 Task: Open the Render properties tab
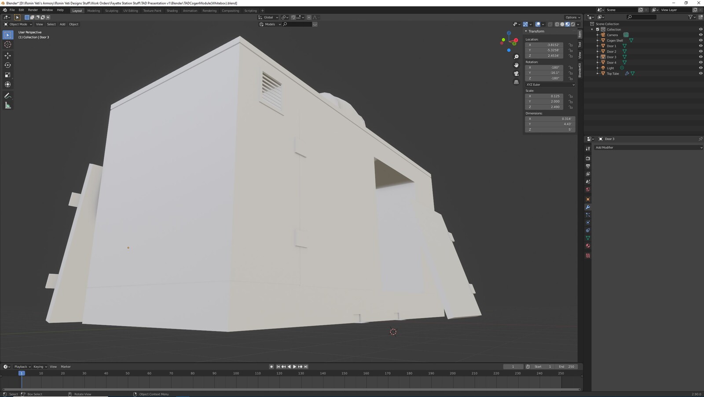pyautogui.click(x=588, y=158)
